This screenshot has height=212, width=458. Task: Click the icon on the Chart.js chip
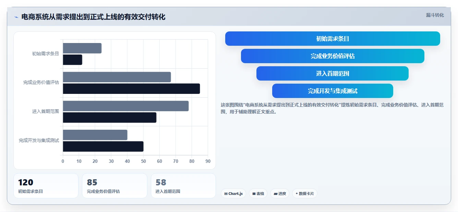click(226, 194)
